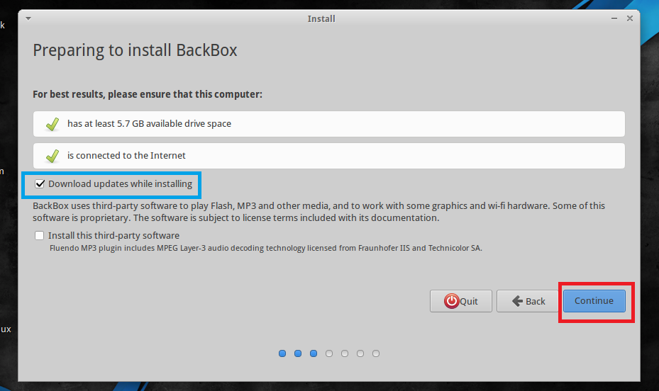The image size is (659, 391).
Task: Click 'is connected to the Internet' row
Action: [329, 156]
